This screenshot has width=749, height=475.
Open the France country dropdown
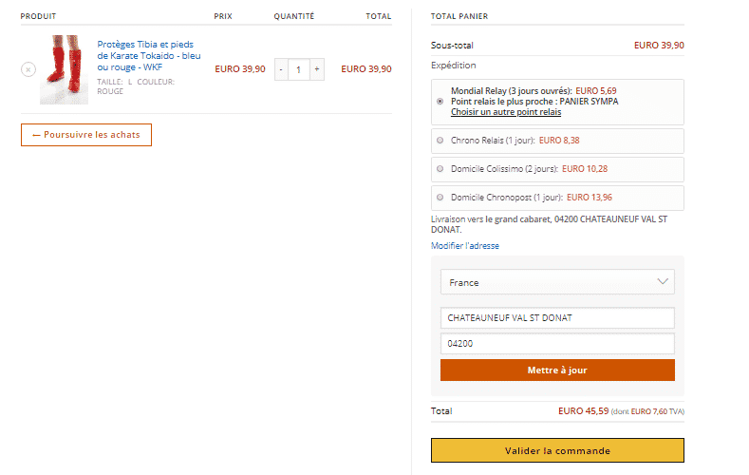point(557,282)
